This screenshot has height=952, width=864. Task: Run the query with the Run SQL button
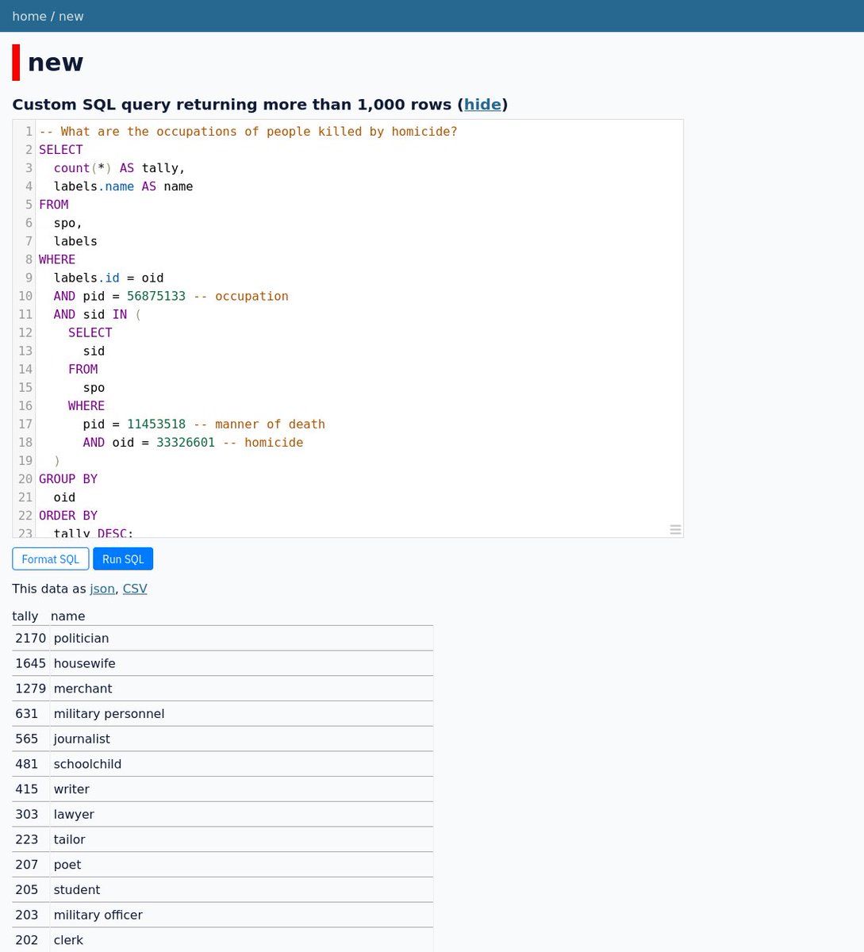pyautogui.click(x=123, y=559)
